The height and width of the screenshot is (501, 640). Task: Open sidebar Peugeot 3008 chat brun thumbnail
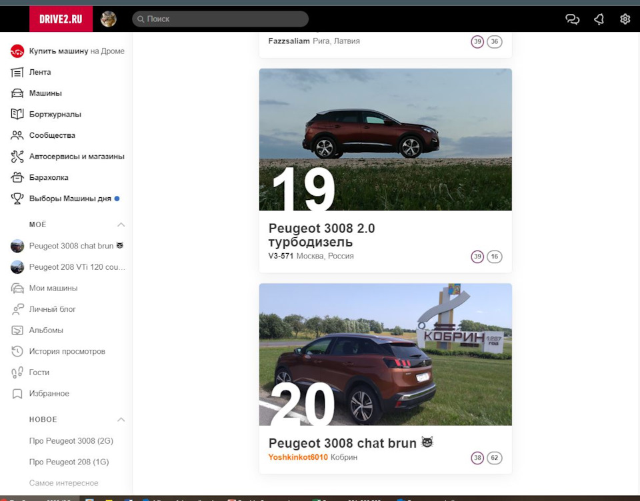click(17, 246)
